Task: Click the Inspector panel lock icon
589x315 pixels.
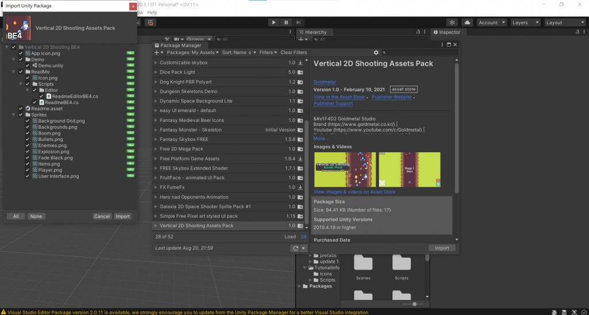Action: coord(578,32)
